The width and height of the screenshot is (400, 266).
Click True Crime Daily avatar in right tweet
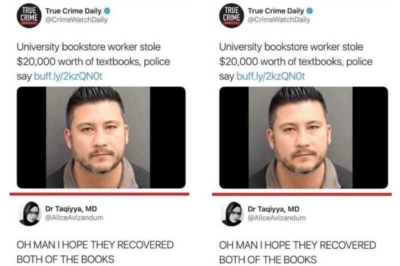coord(231,15)
